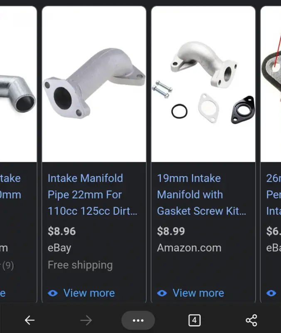This screenshot has height=333, width=281.
Task: Tap the share icon
Action: click(x=251, y=320)
